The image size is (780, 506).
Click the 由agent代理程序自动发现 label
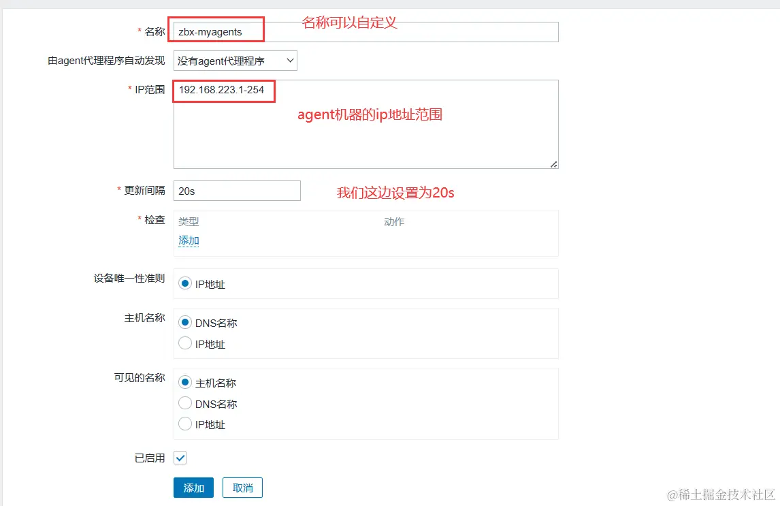[x=106, y=61]
